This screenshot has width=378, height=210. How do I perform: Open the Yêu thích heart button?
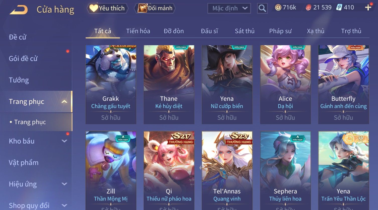point(107,8)
